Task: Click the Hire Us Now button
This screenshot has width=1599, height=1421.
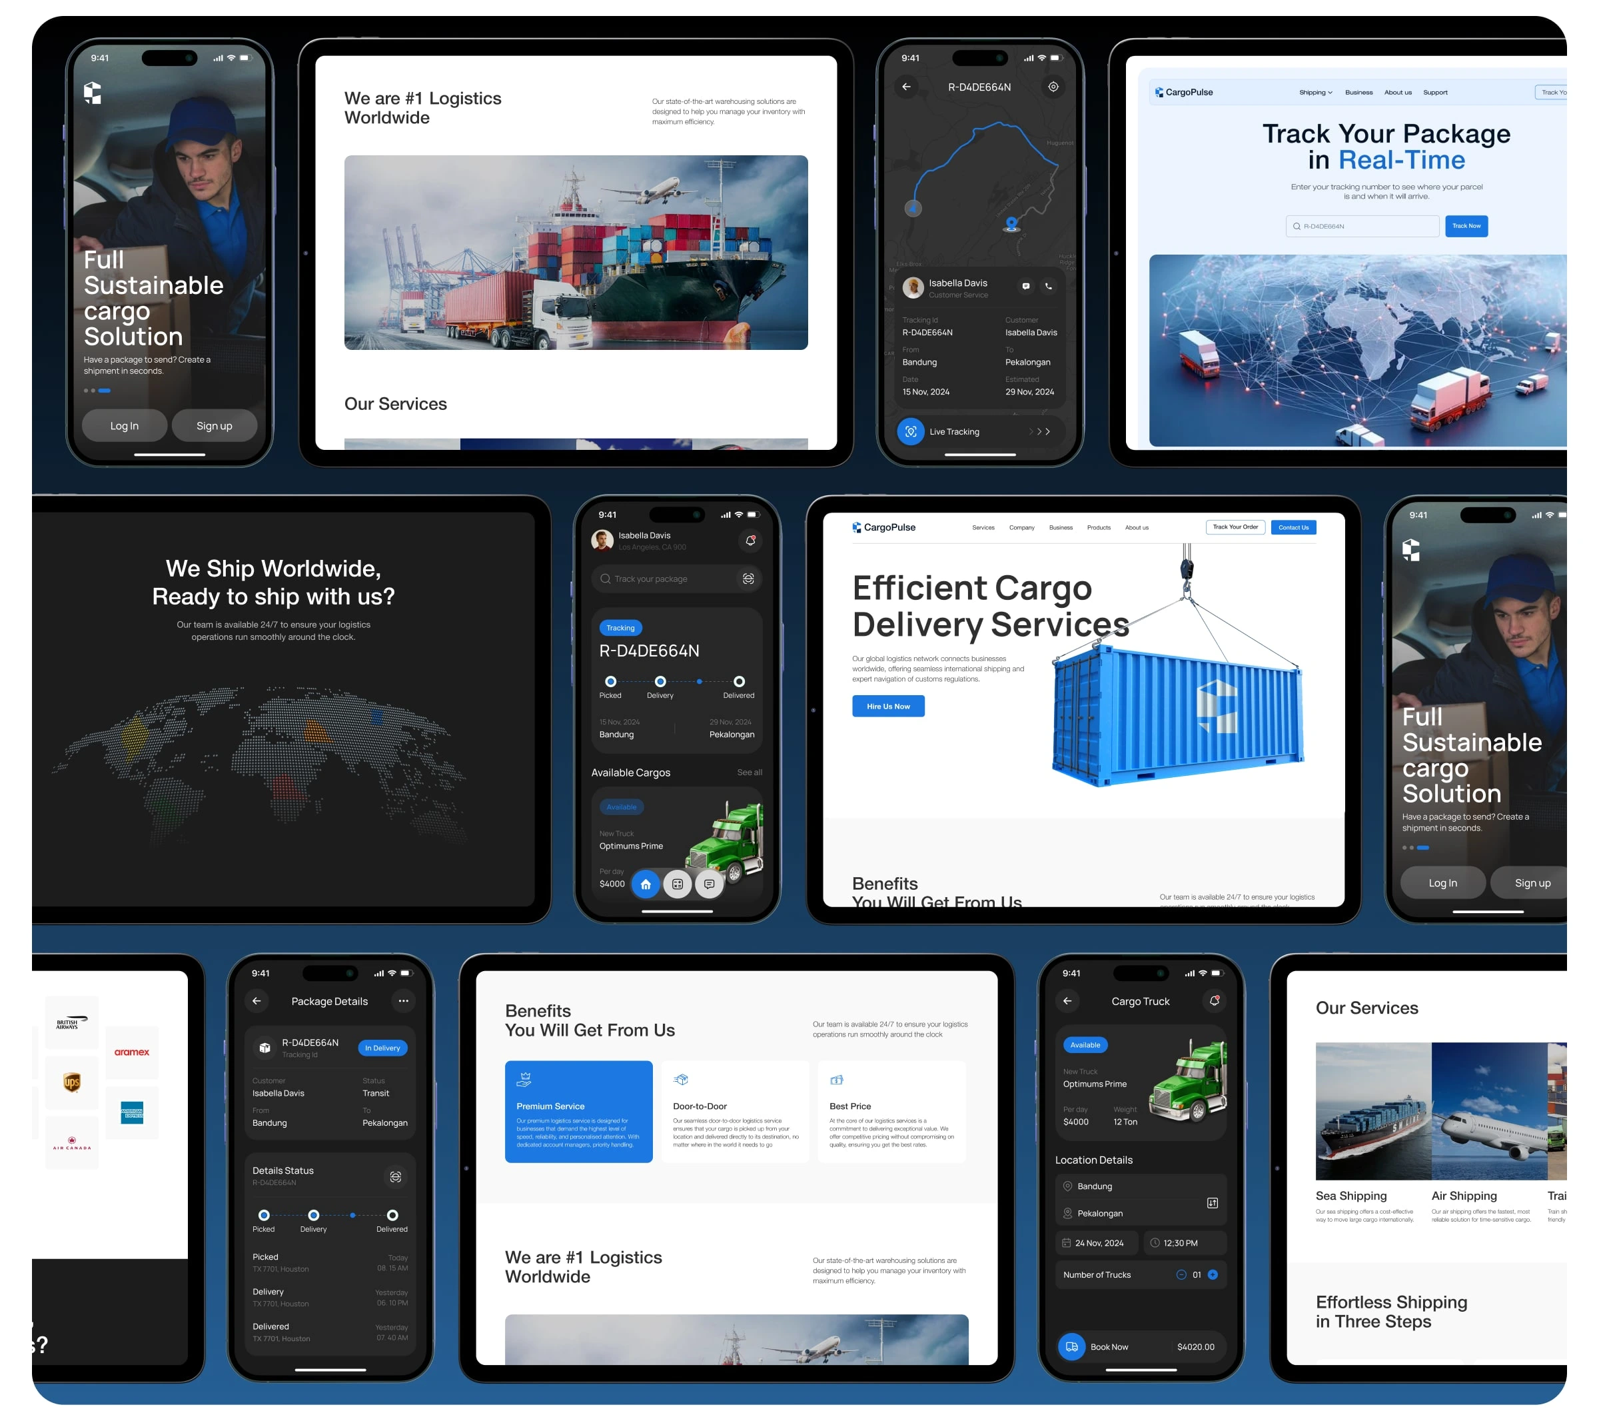Action: pyautogui.click(x=888, y=707)
